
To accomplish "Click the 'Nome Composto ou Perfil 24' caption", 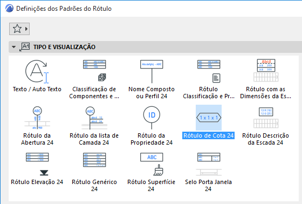I will 152,93.
